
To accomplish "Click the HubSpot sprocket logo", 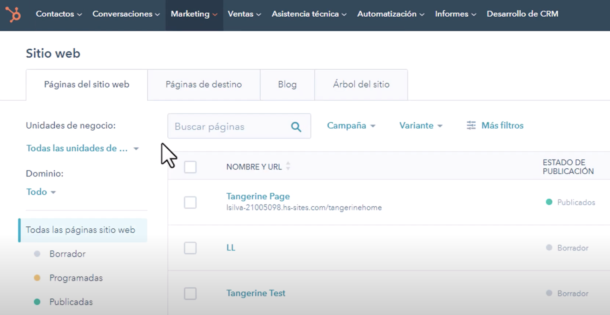I will tap(14, 14).
